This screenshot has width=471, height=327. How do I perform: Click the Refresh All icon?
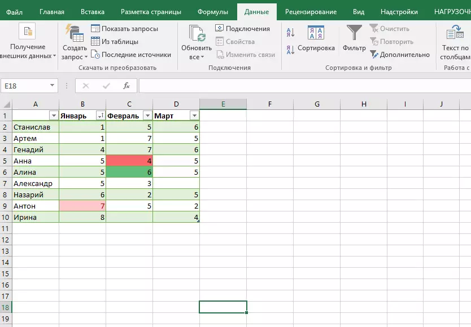(197, 35)
